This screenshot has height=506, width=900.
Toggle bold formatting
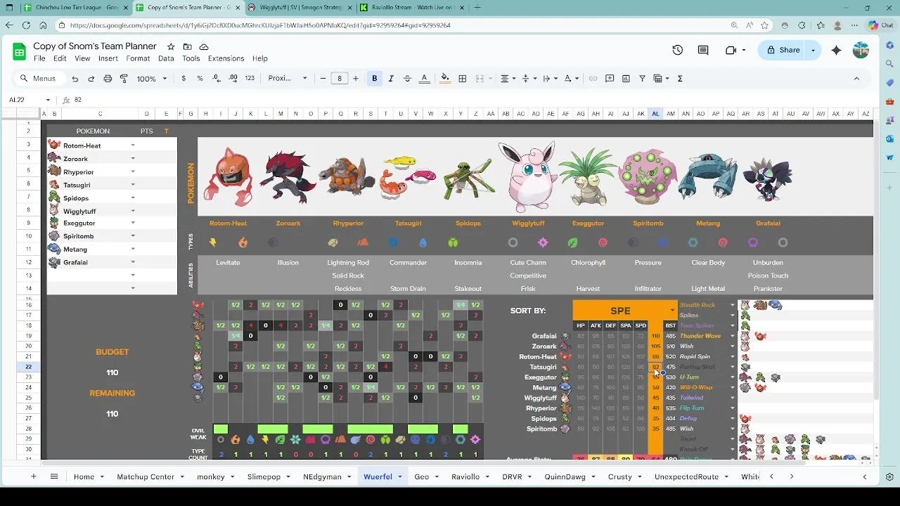375,79
